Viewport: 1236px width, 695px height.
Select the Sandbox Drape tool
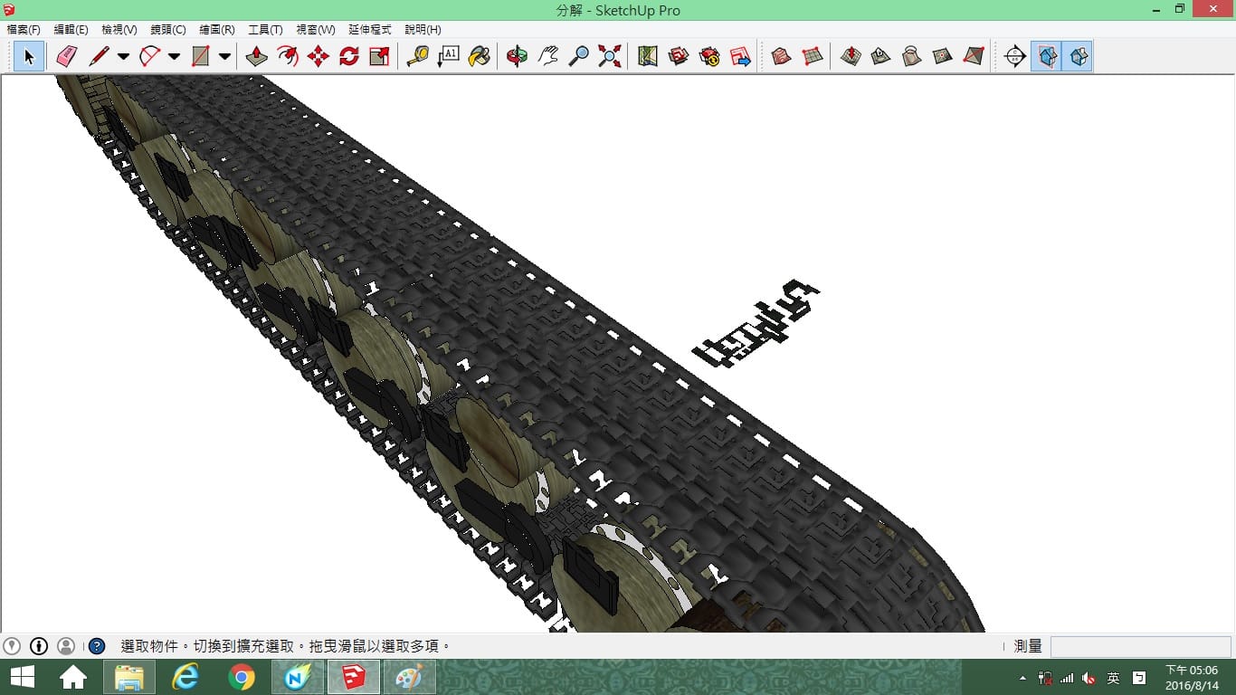[911, 56]
